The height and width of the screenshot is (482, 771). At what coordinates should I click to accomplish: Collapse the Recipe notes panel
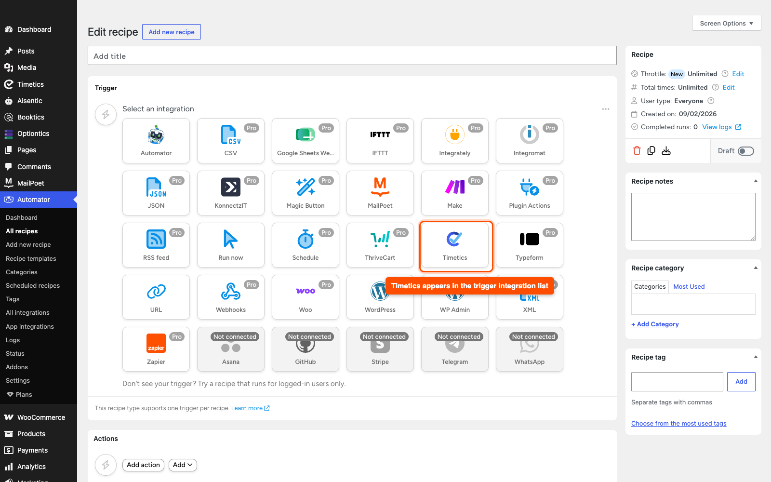coord(756,181)
